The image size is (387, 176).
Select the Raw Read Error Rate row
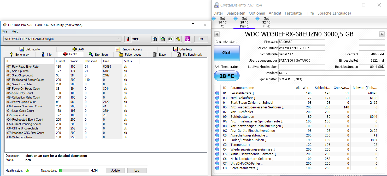click(x=72, y=67)
